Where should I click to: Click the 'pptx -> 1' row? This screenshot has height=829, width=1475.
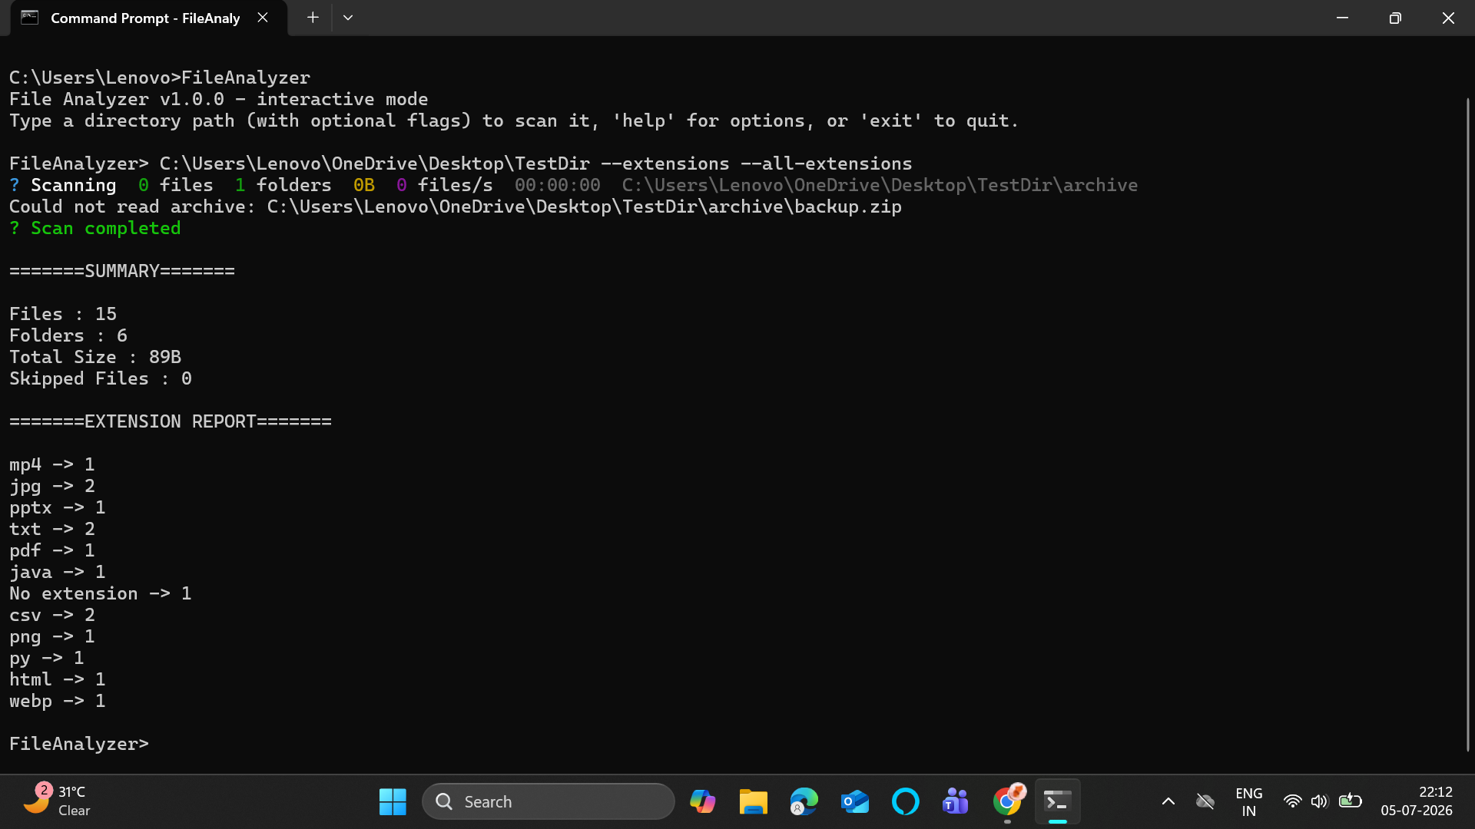(58, 507)
